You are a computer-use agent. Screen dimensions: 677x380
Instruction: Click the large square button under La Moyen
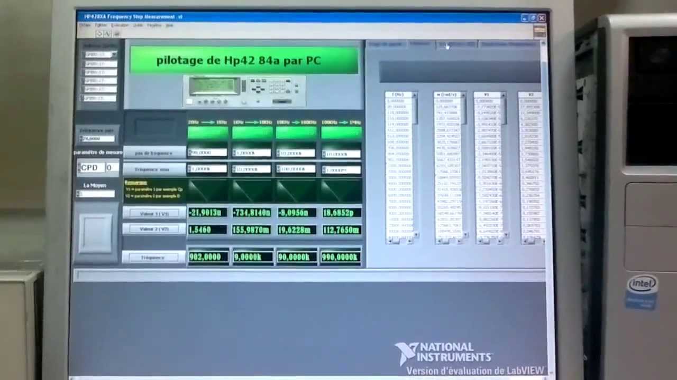(x=95, y=233)
